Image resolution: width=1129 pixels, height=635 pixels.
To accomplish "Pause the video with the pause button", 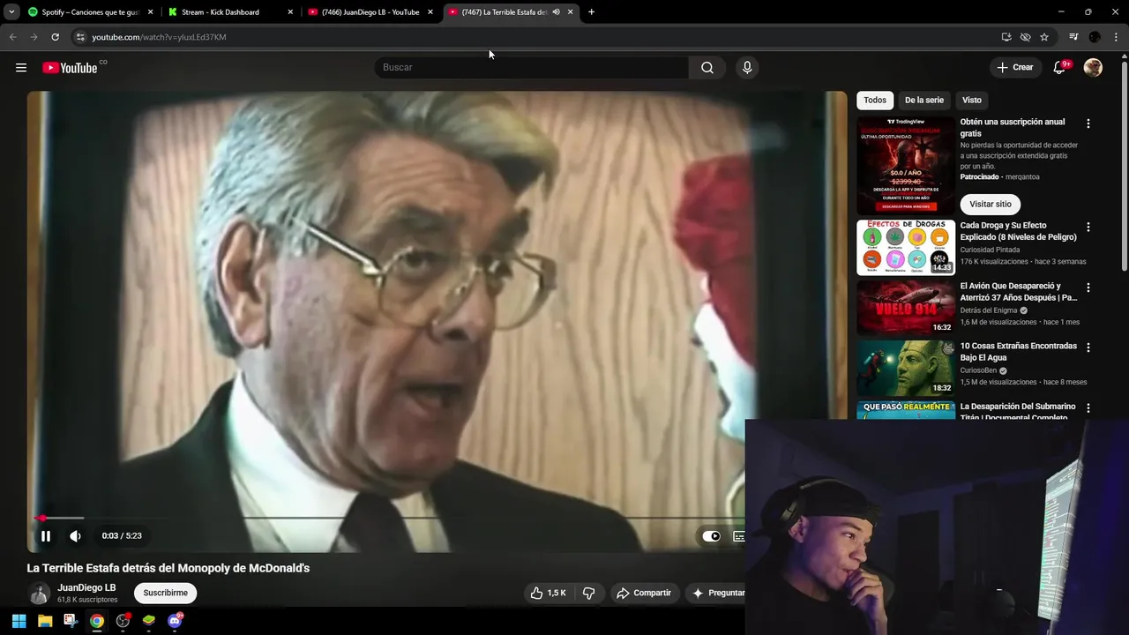I will pyautogui.click(x=46, y=535).
